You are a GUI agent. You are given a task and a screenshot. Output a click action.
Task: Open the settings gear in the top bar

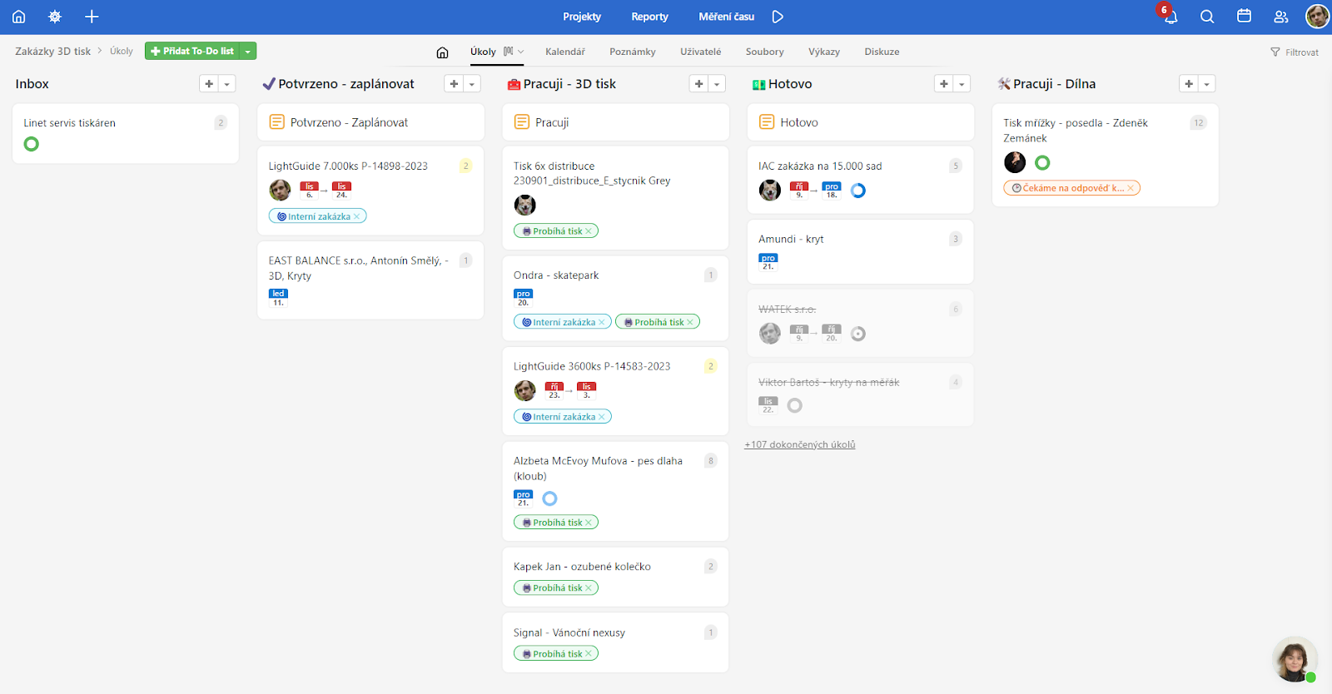55,17
